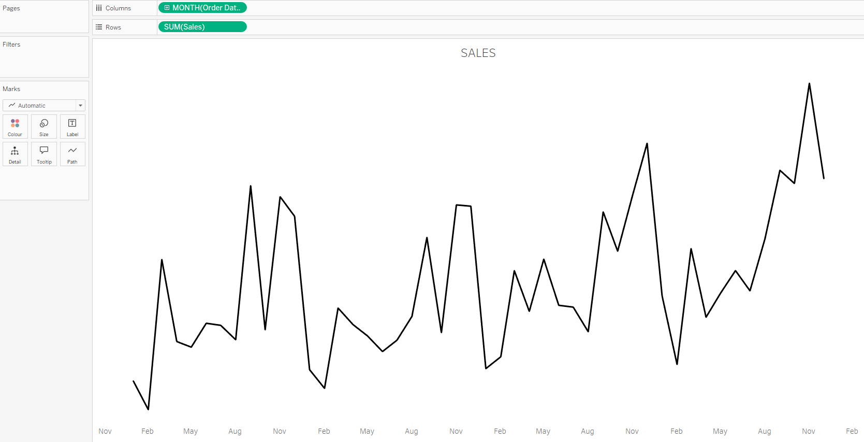
Task: Open the Size marks card
Action: tap(44, 127)
